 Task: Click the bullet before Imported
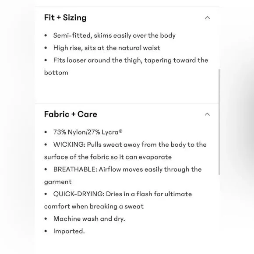point(46,231)
